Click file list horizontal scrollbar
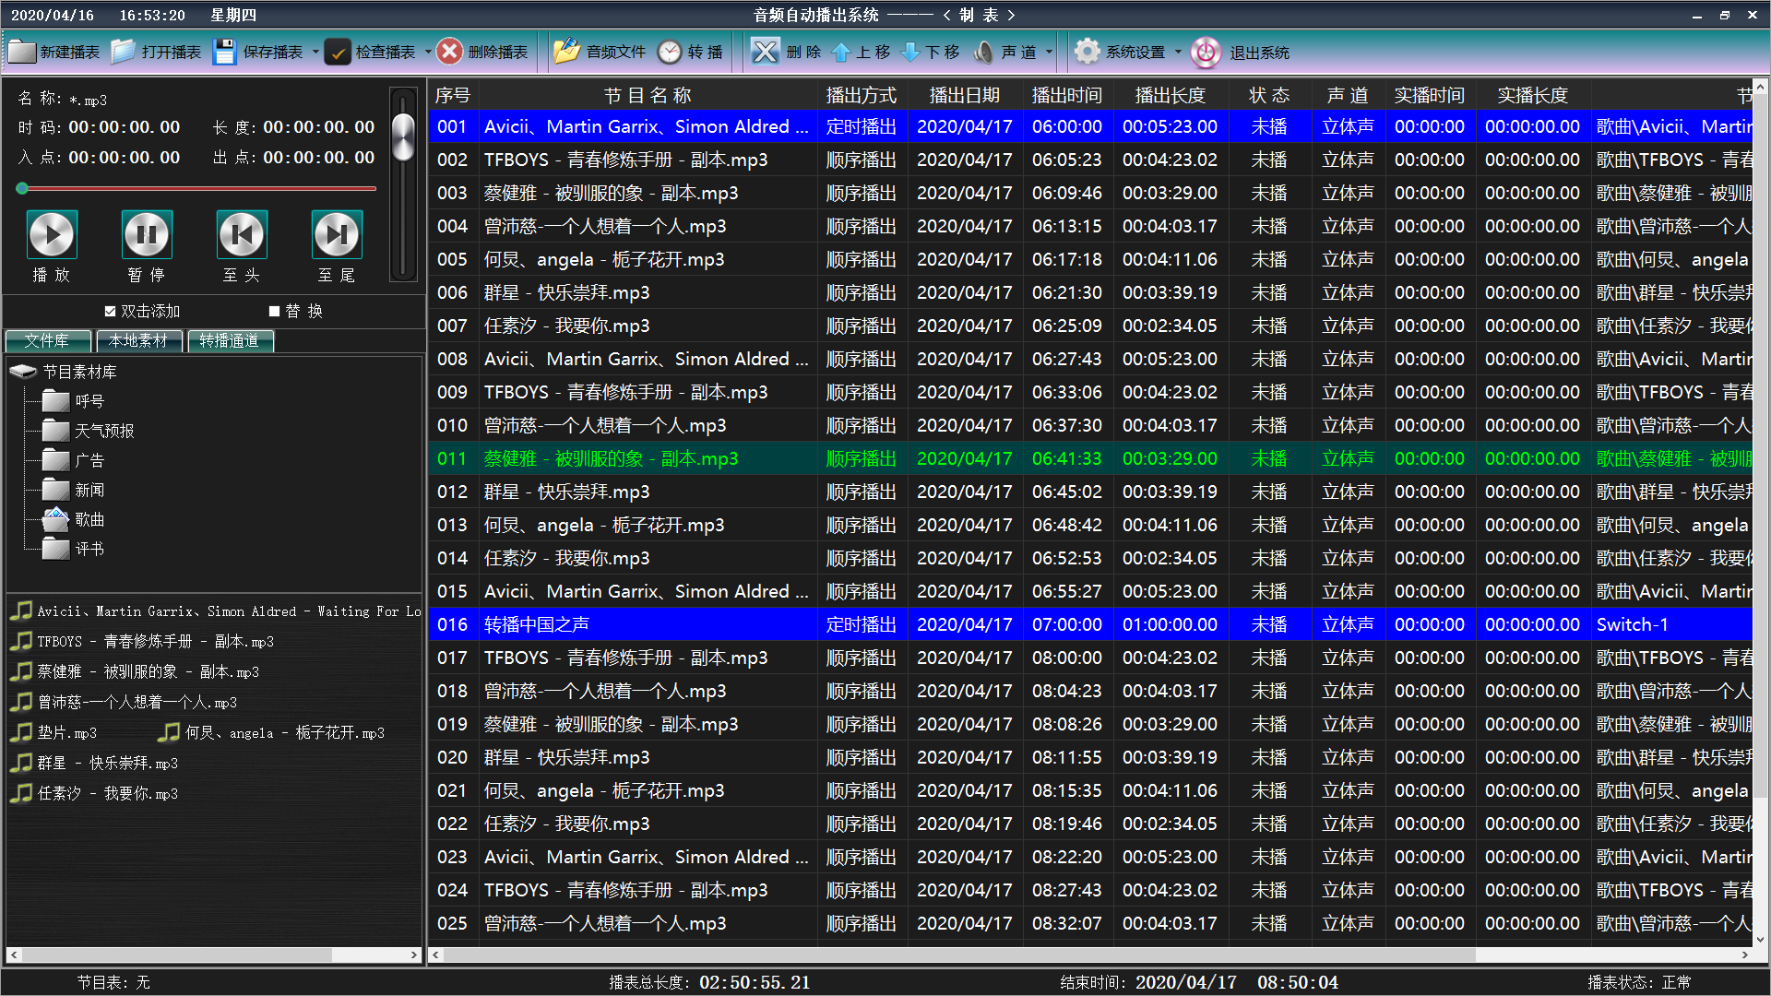 [177, 955]
